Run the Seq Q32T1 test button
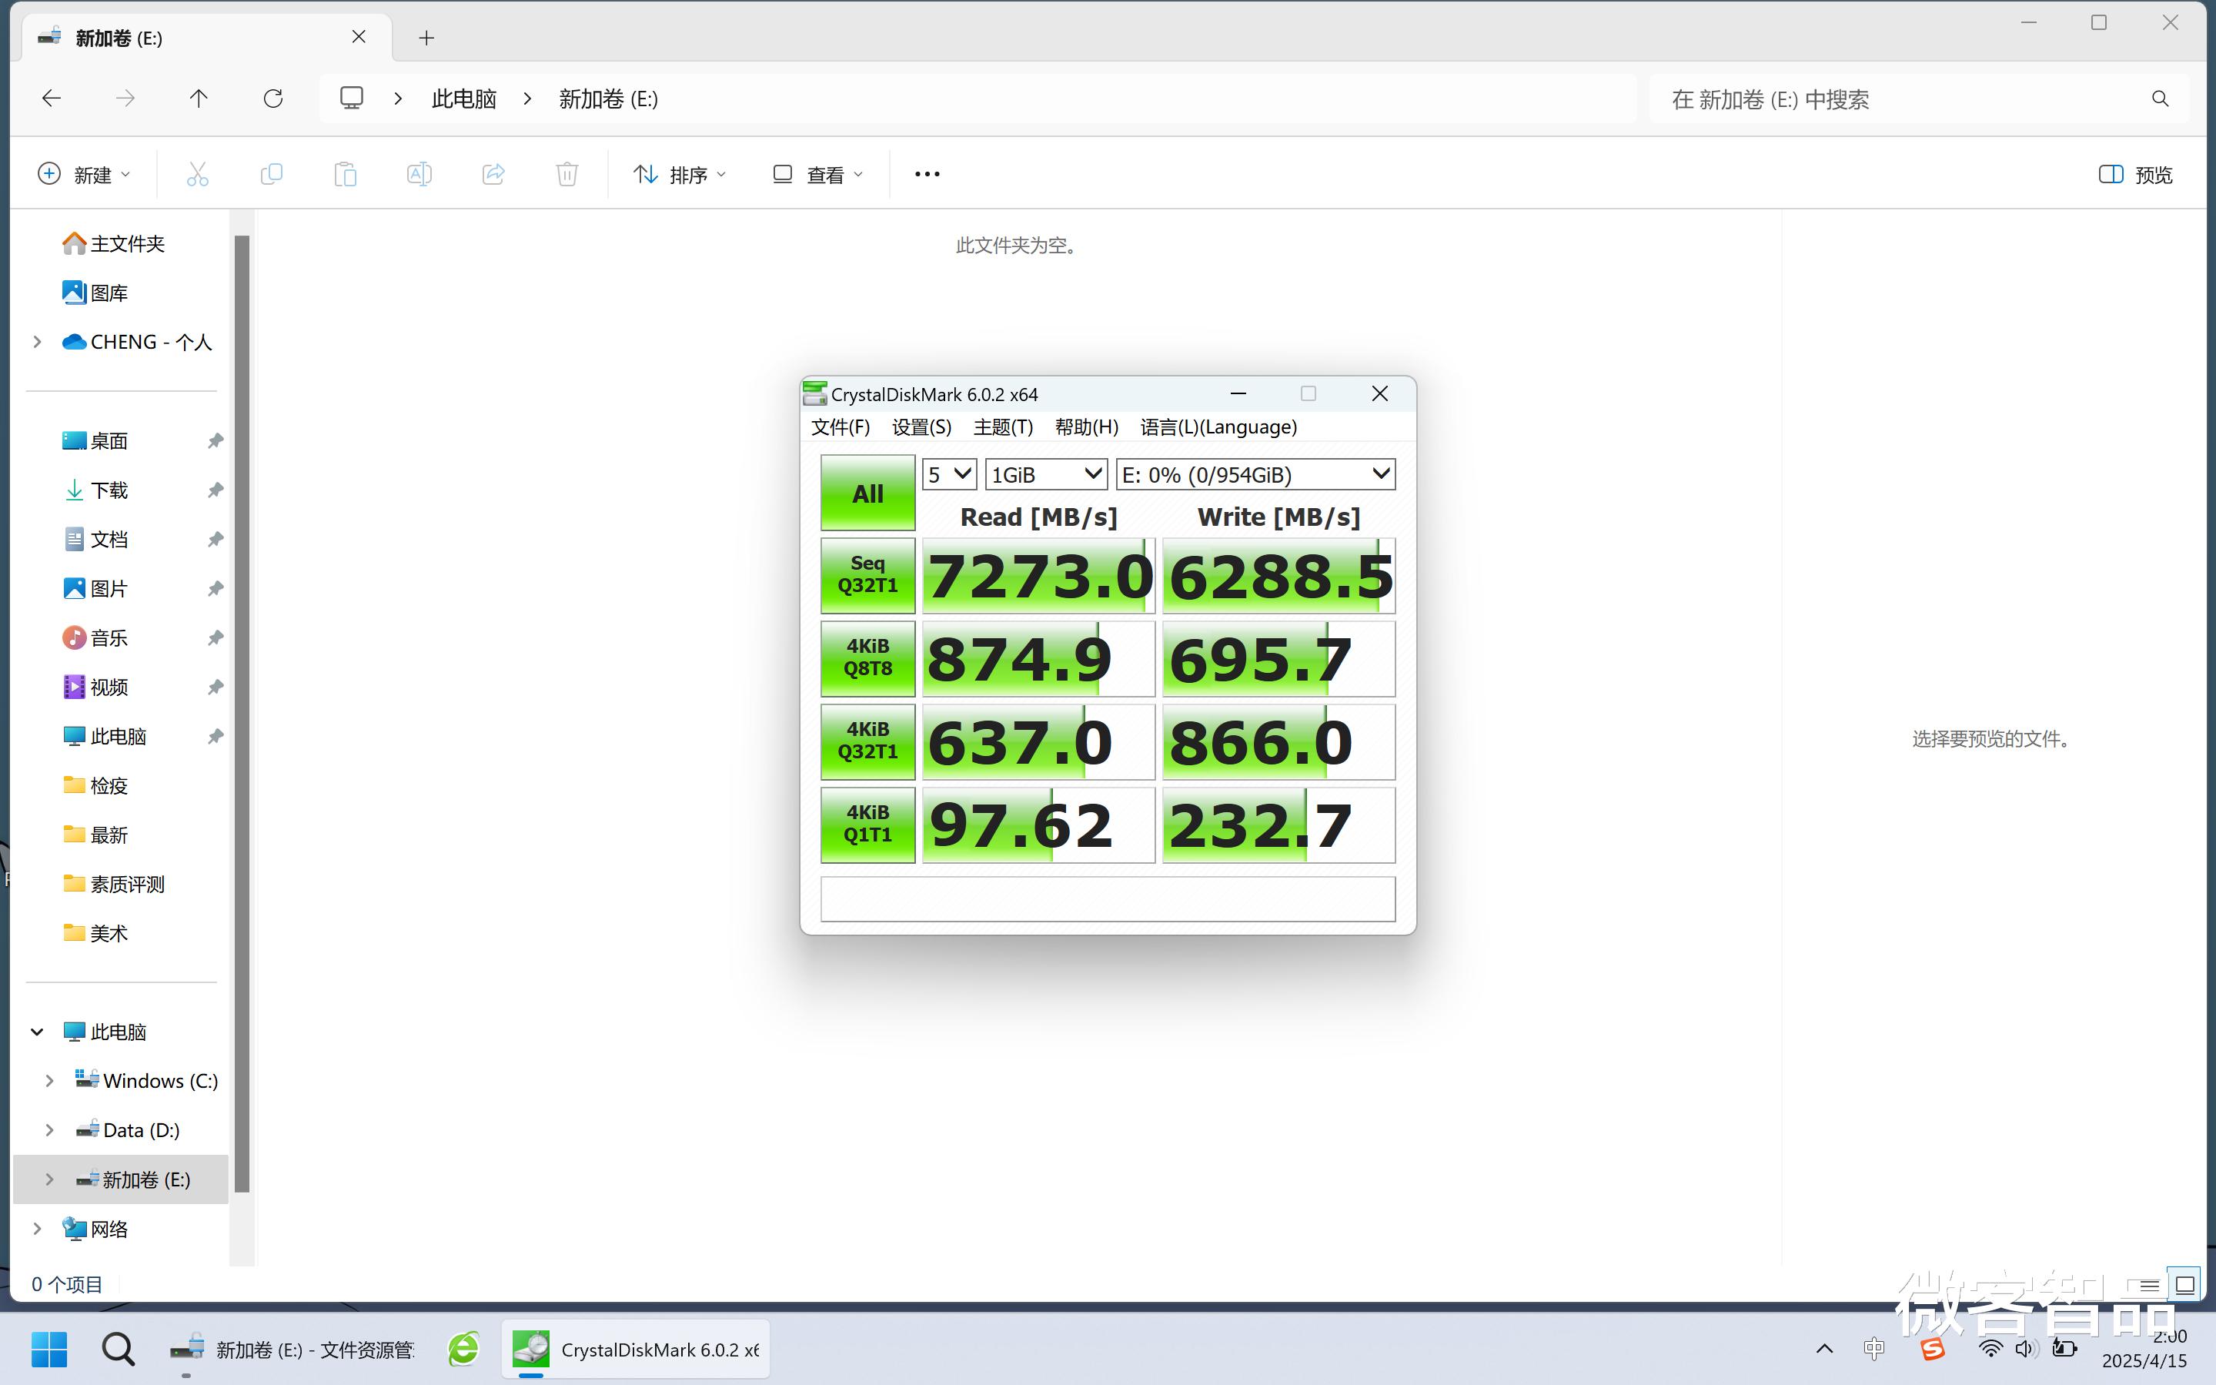This screenshot has height=1385, width=2216. coord(867,575)
